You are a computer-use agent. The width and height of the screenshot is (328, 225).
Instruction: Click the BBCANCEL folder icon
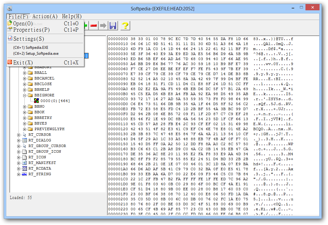[x=30, y=79]
